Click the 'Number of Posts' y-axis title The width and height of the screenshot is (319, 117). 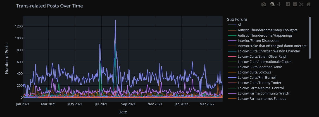(x=7, y=58)
